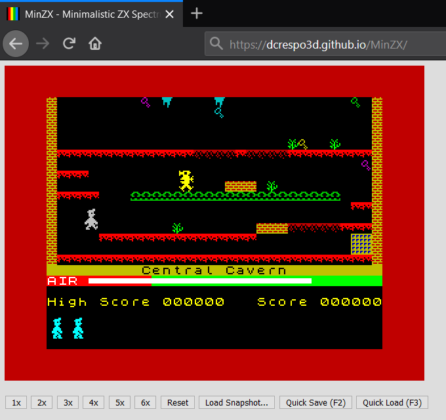
Task: Click the 'AIR' label
Action: [x=62, y=281]
